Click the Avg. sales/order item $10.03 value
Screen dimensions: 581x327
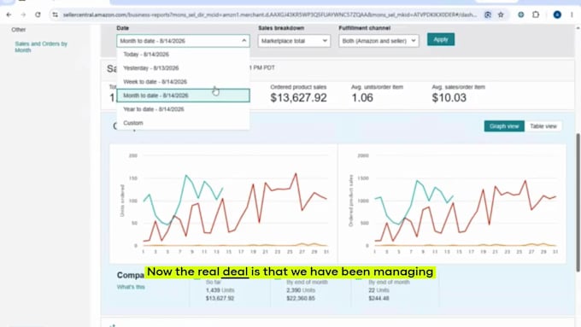[449, 98]
